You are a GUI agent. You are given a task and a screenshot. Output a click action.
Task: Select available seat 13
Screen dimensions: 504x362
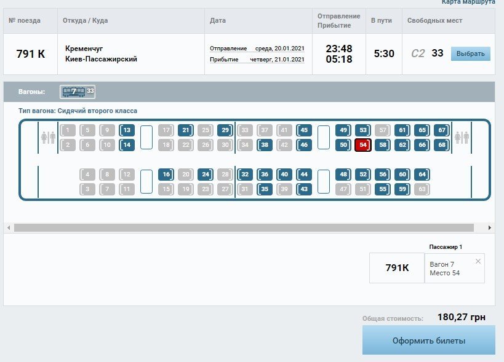point(127,130)
